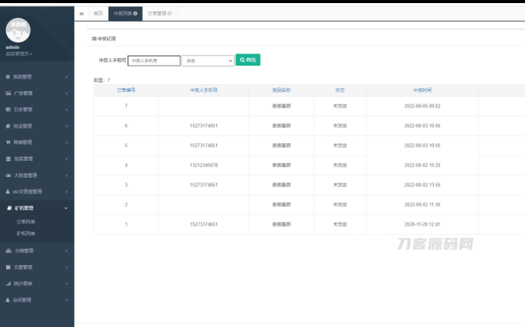Click the cubes icon beside 分销管理

[8, 250]
